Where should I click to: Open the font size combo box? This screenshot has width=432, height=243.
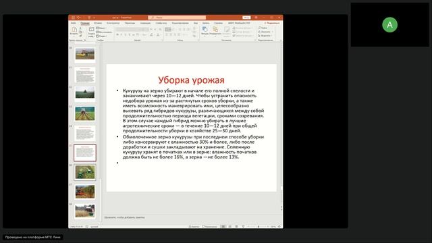coord(146,29)
